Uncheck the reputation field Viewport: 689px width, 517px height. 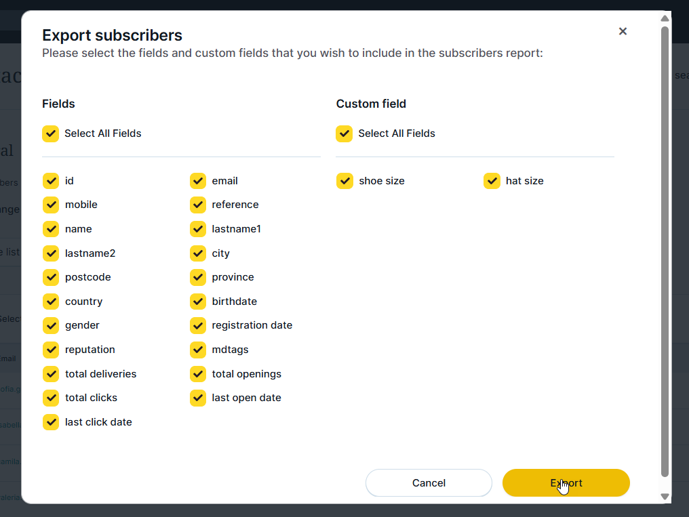tap(51, 350)
